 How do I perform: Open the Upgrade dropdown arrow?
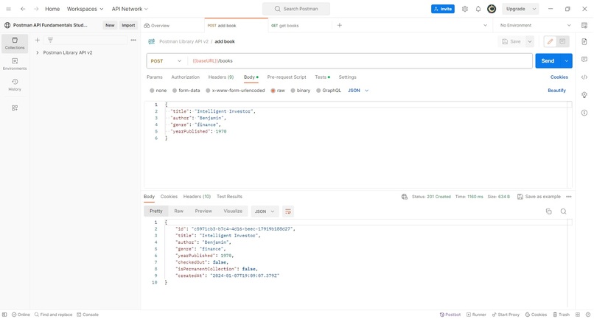pyautogui.click(x=534, y=9)
